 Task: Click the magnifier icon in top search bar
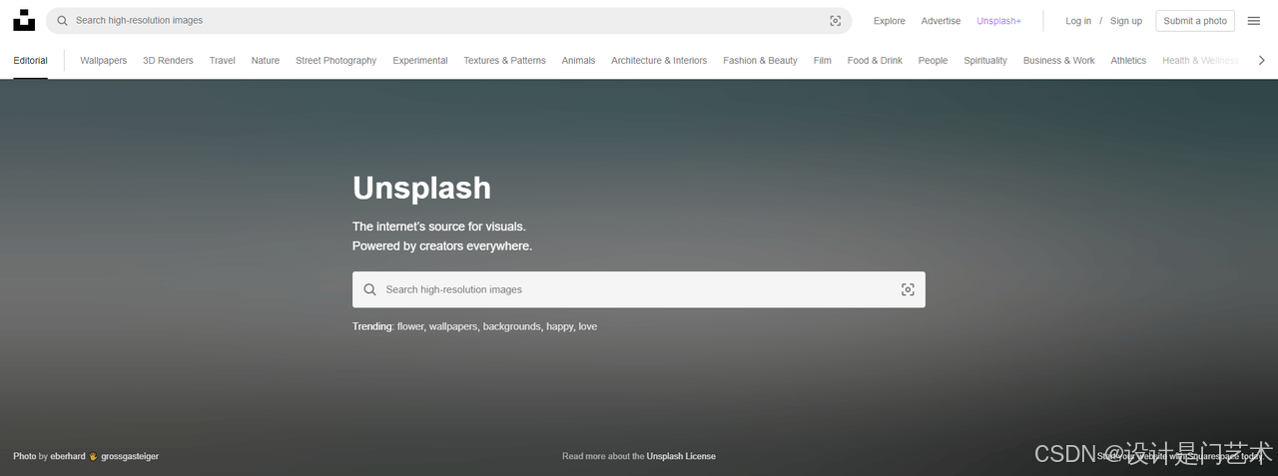[x=63, y=20]
